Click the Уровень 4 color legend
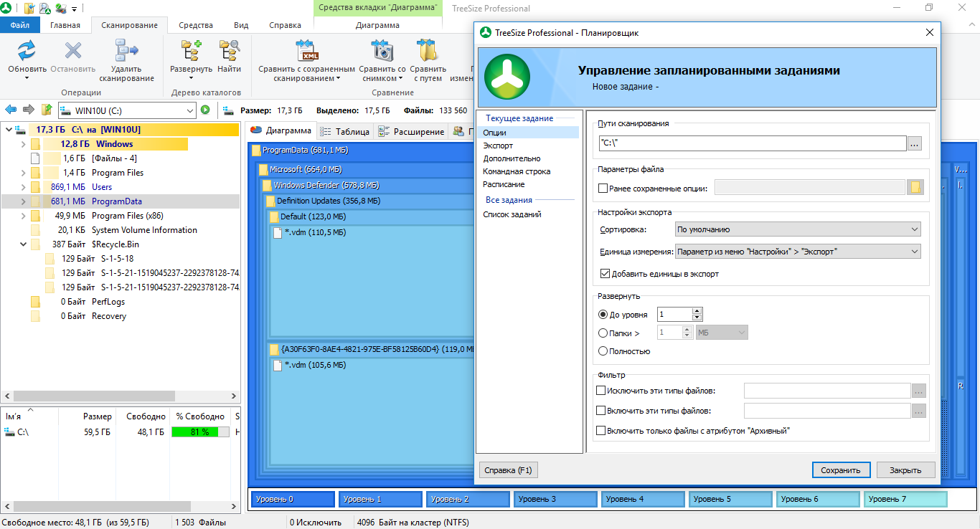This screenshot has height=529, width=980. pyautogui.click(x=643, y=499)
